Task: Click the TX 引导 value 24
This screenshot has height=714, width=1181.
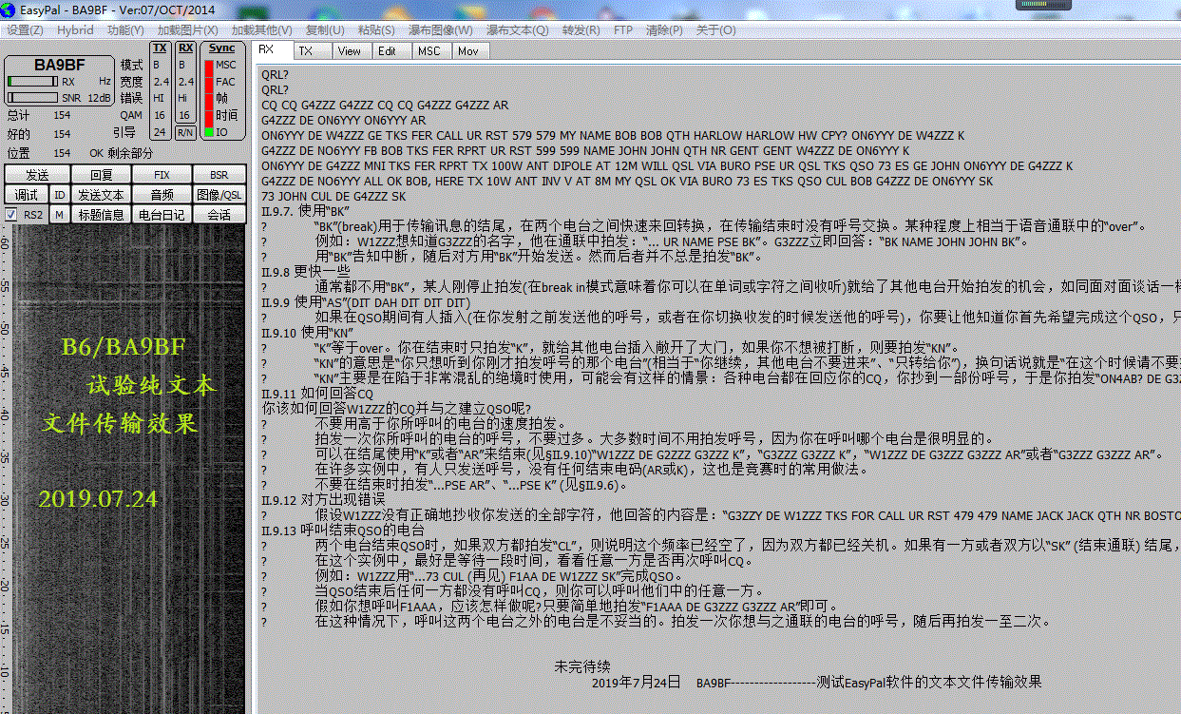Action: [x=160, y=132]
